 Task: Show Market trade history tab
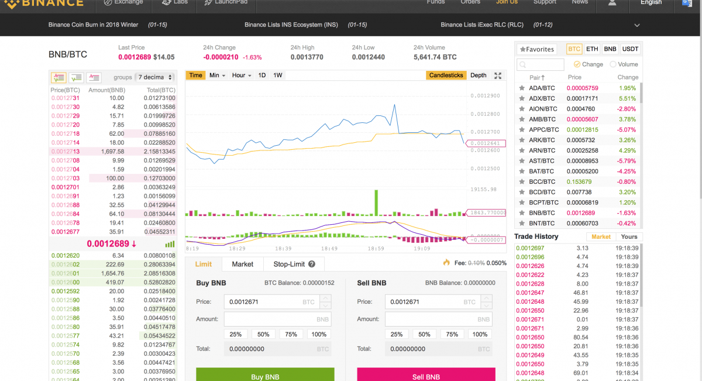601,237
